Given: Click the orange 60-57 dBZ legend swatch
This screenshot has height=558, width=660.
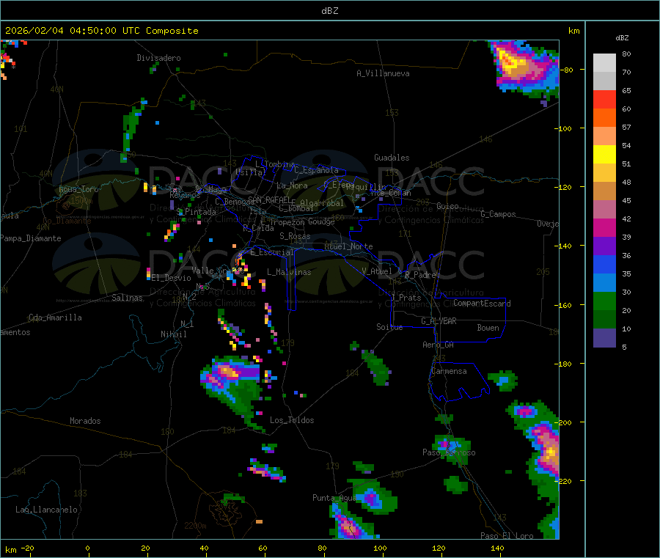Looking at the screenshot, I should [x=604, y=118].
